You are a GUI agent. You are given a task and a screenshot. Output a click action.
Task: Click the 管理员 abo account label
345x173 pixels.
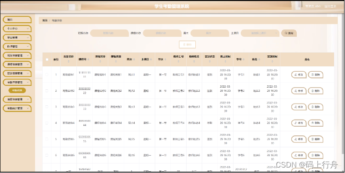point(313,6)
